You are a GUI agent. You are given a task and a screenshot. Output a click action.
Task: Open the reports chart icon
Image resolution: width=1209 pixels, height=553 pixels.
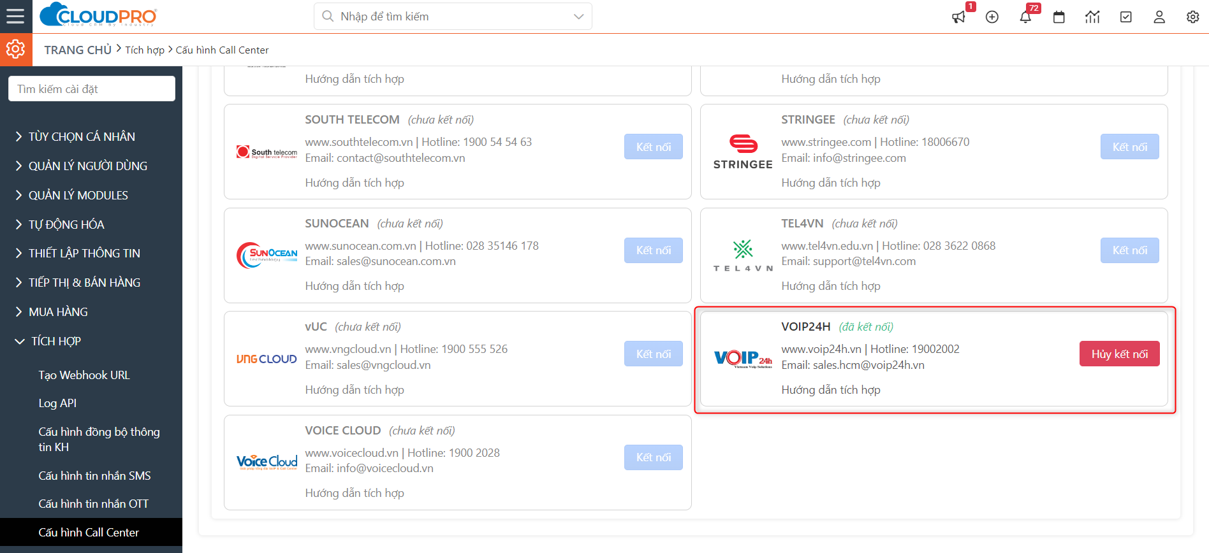pyautogui.click(x=1092, y=17)
